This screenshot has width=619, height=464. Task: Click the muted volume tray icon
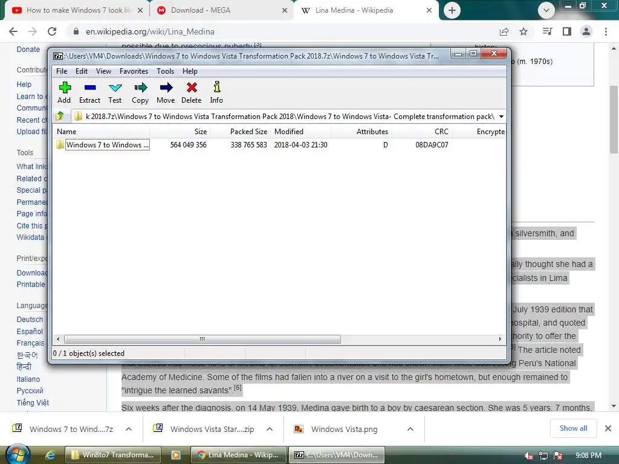coord(528,456)
